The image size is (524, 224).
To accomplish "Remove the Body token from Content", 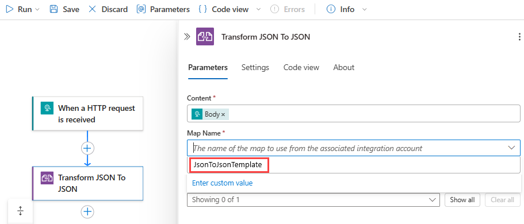I will 223,114.
